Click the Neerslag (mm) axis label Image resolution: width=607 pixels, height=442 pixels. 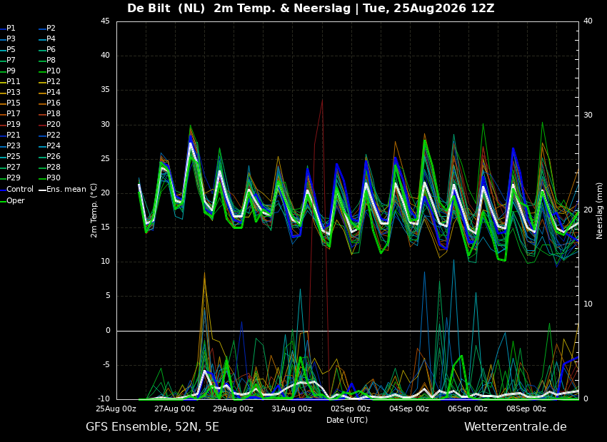tap(599, 210)
